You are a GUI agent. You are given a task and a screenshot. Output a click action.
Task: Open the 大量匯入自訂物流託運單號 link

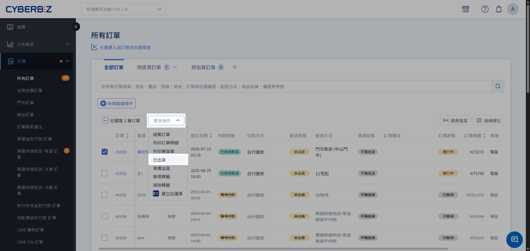(125, 47)
